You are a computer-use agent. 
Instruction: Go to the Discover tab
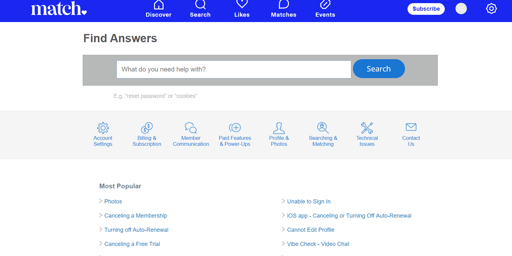point(158,9)
